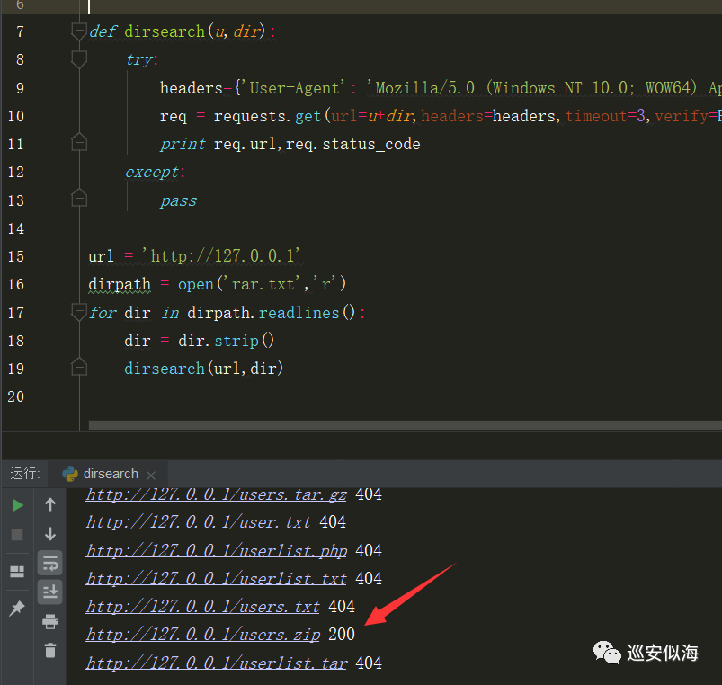Click the dirpath variable on line 16
722x685 pixels.
pos(120,284)
